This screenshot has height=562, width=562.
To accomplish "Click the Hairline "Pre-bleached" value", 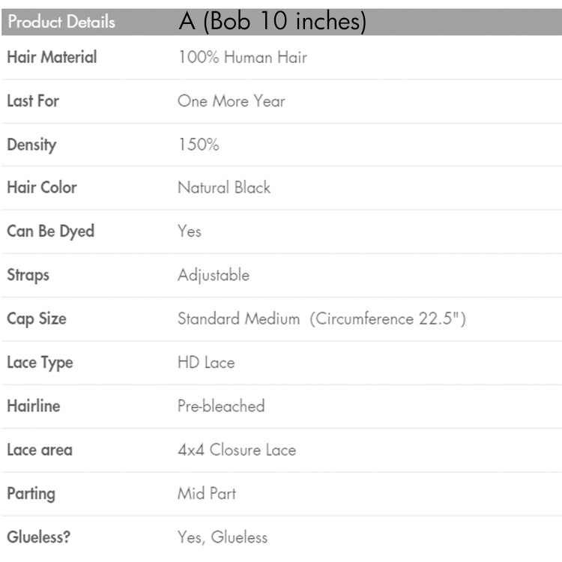I will coord(220,406).
